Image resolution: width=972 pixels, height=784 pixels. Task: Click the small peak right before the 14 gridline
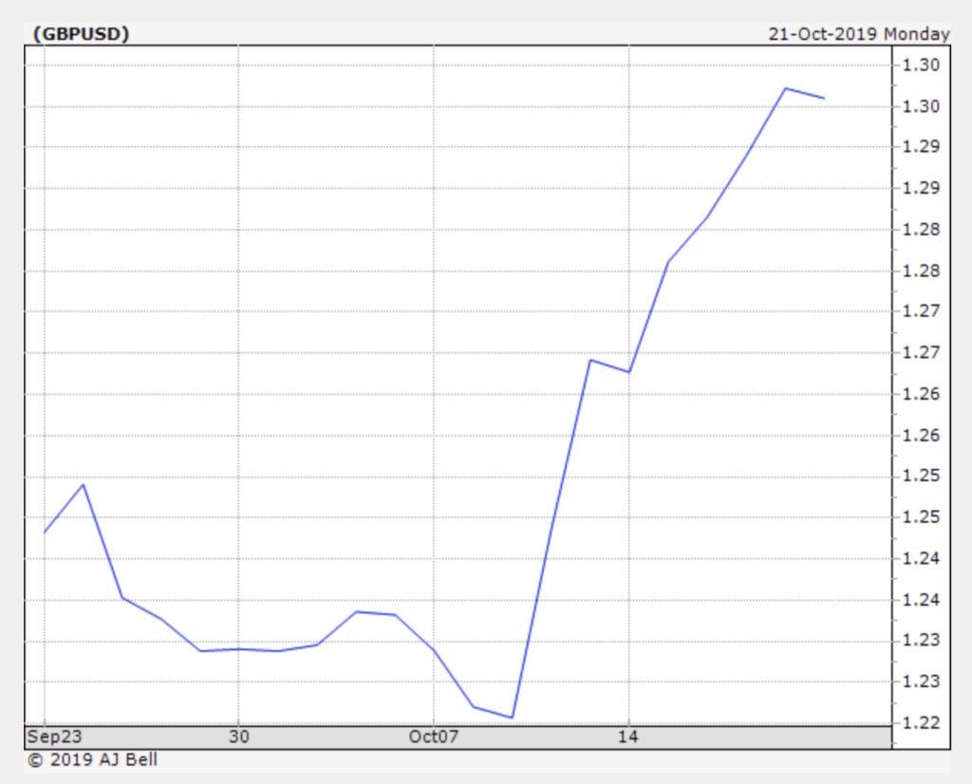(589, 360)
